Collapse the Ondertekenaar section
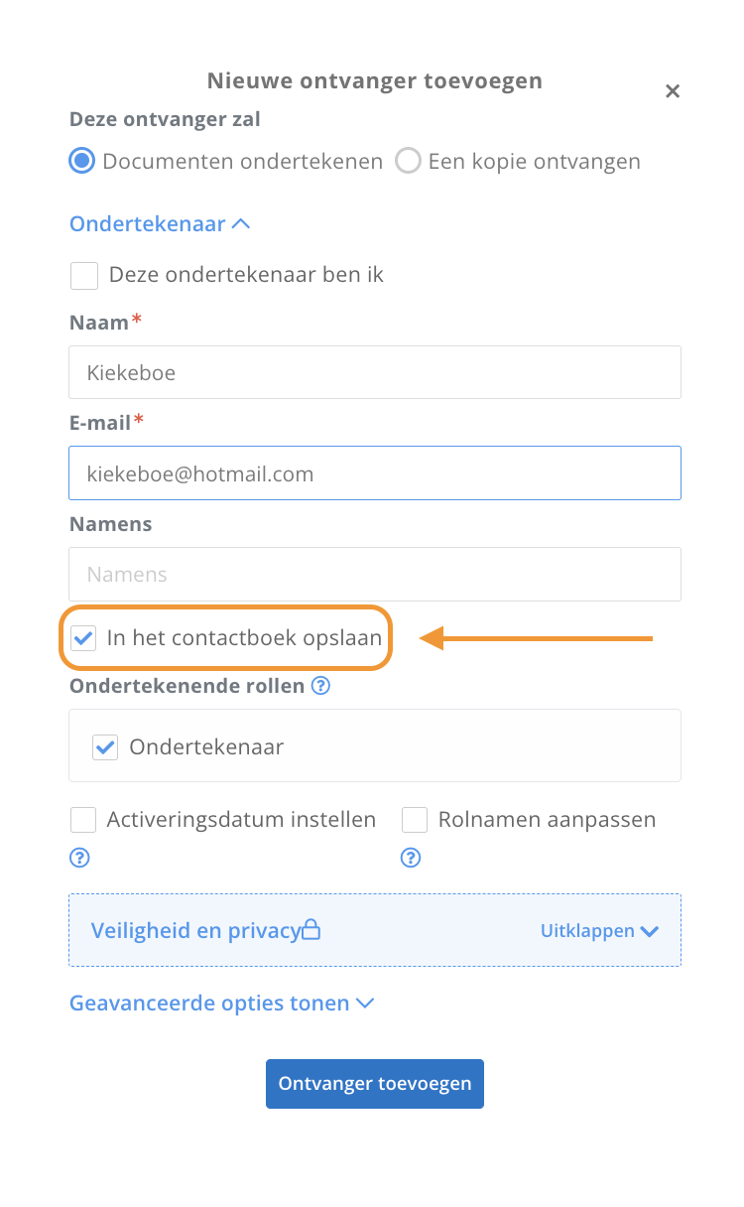The image size is (744, 1207). pyautogui.click(x=160, y=223)
